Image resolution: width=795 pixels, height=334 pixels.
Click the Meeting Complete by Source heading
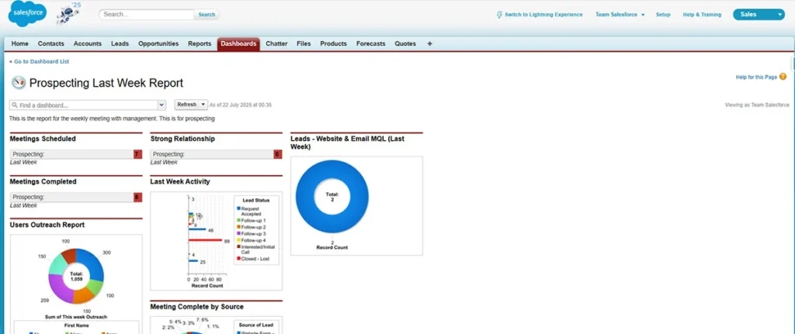coord(196,307)
